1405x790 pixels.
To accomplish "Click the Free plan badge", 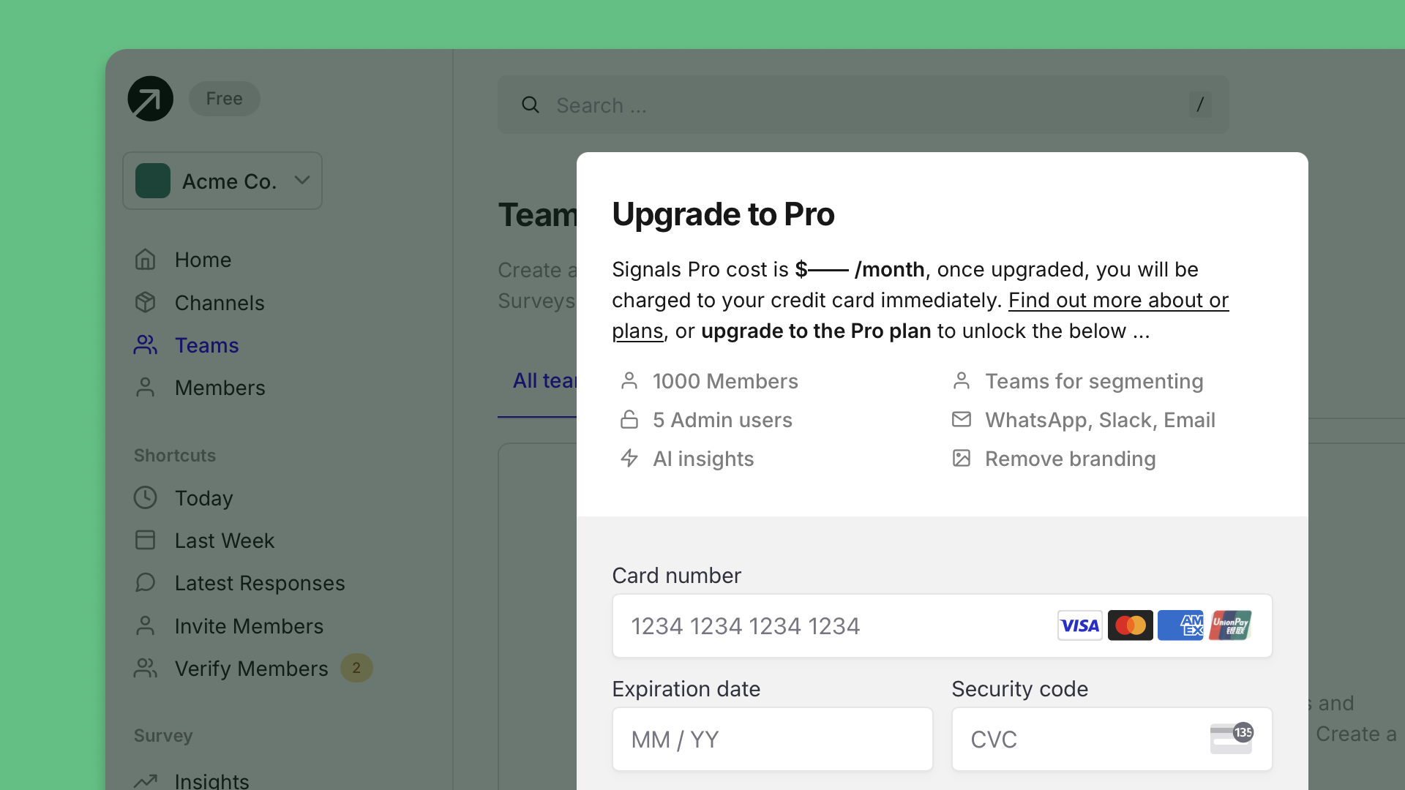I will pyautogui.click(x=224, y=99).
